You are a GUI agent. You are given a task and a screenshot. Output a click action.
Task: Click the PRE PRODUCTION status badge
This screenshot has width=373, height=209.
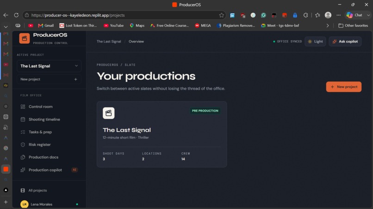point(205,111)
